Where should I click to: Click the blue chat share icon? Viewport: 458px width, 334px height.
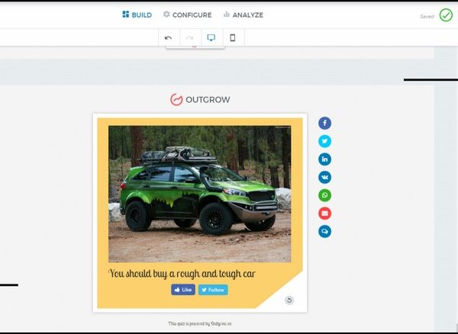click(x=324, y=231)
